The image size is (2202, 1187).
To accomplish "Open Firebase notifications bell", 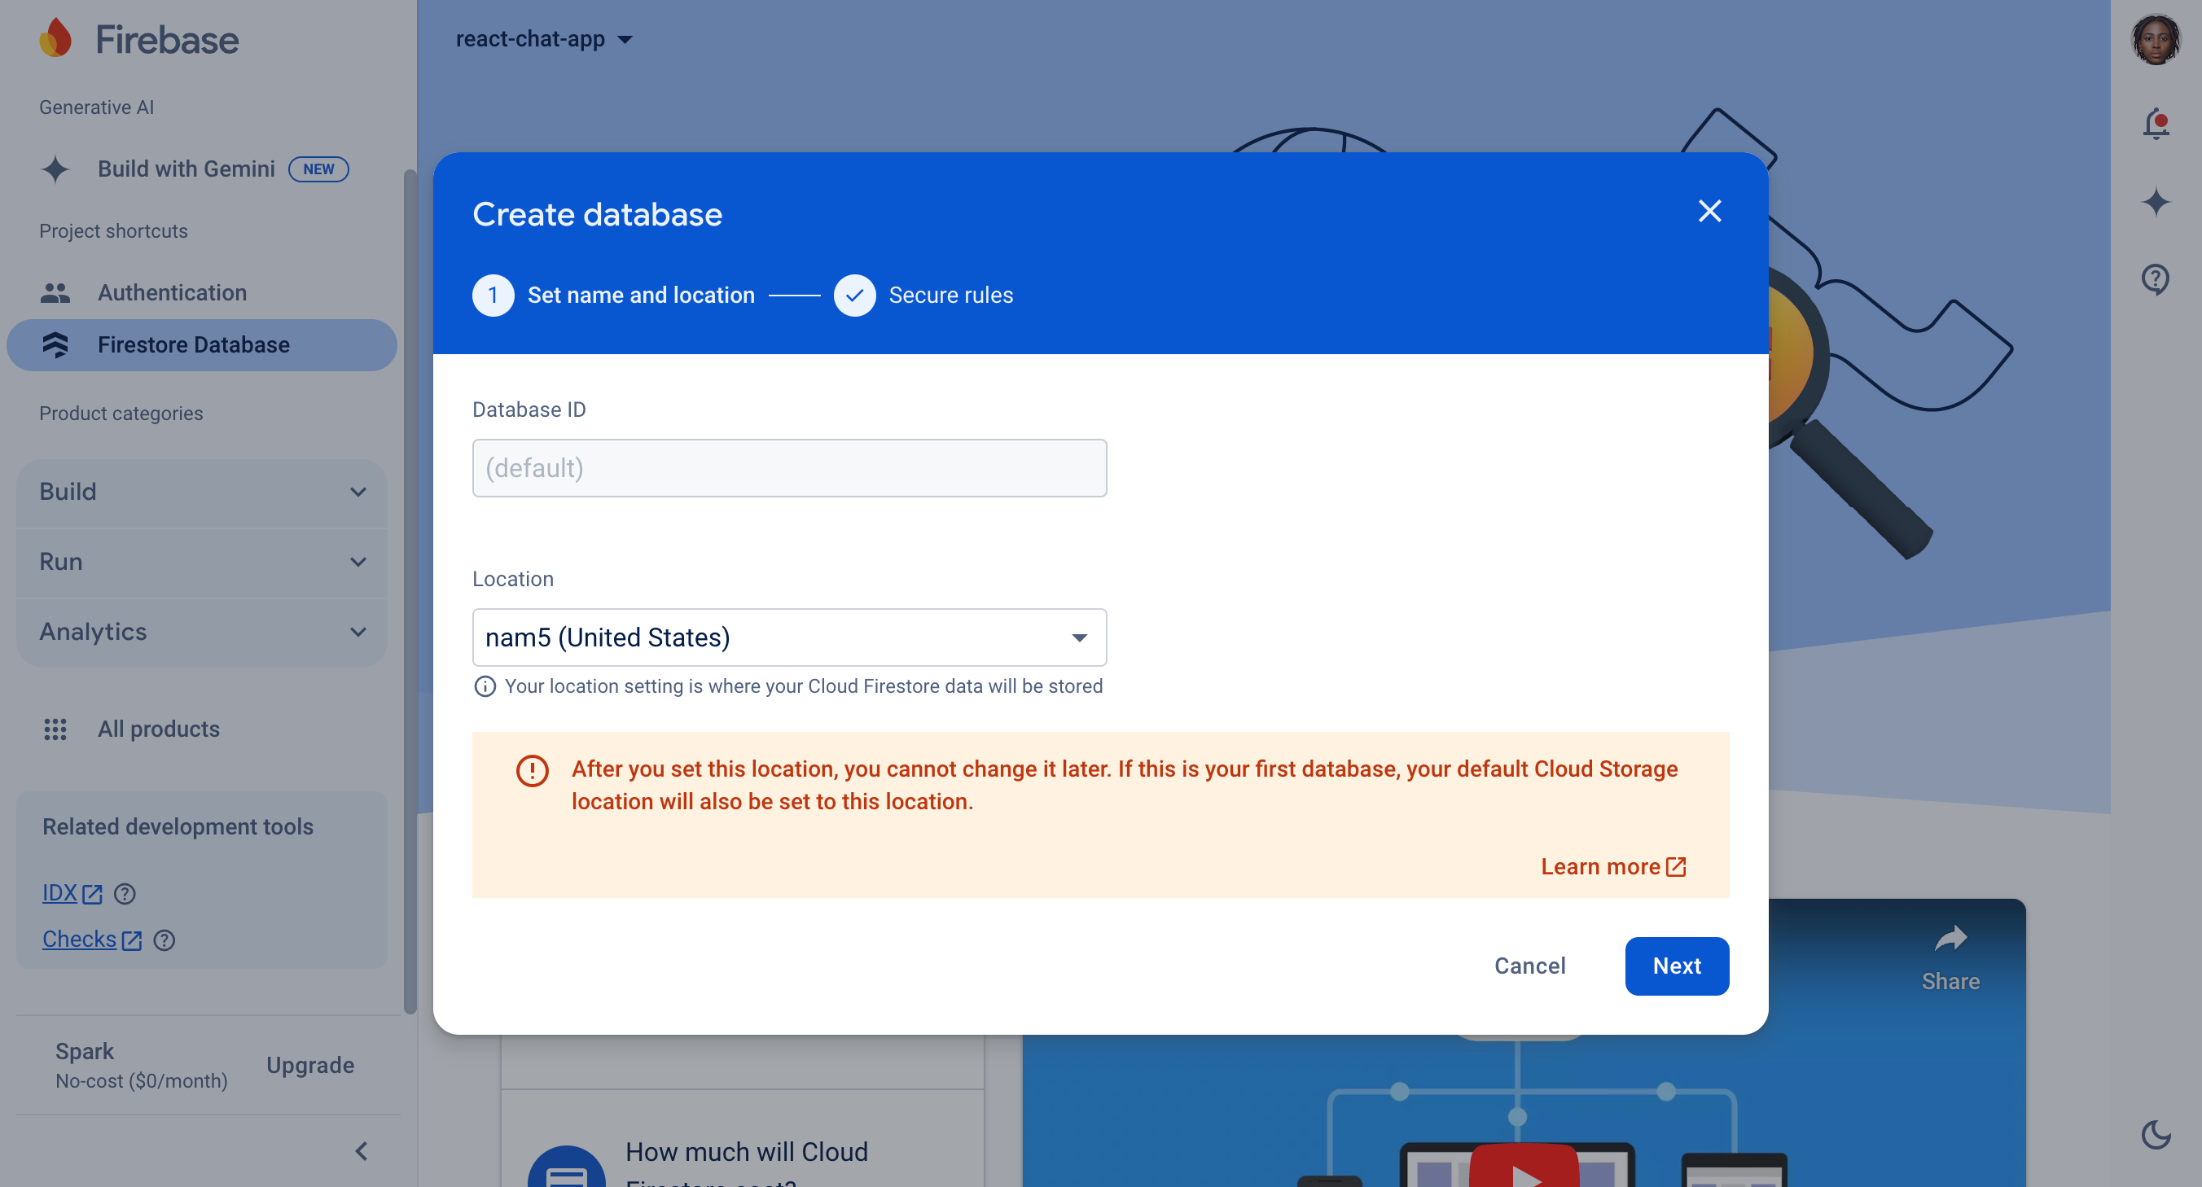I will pos(2156,124).
